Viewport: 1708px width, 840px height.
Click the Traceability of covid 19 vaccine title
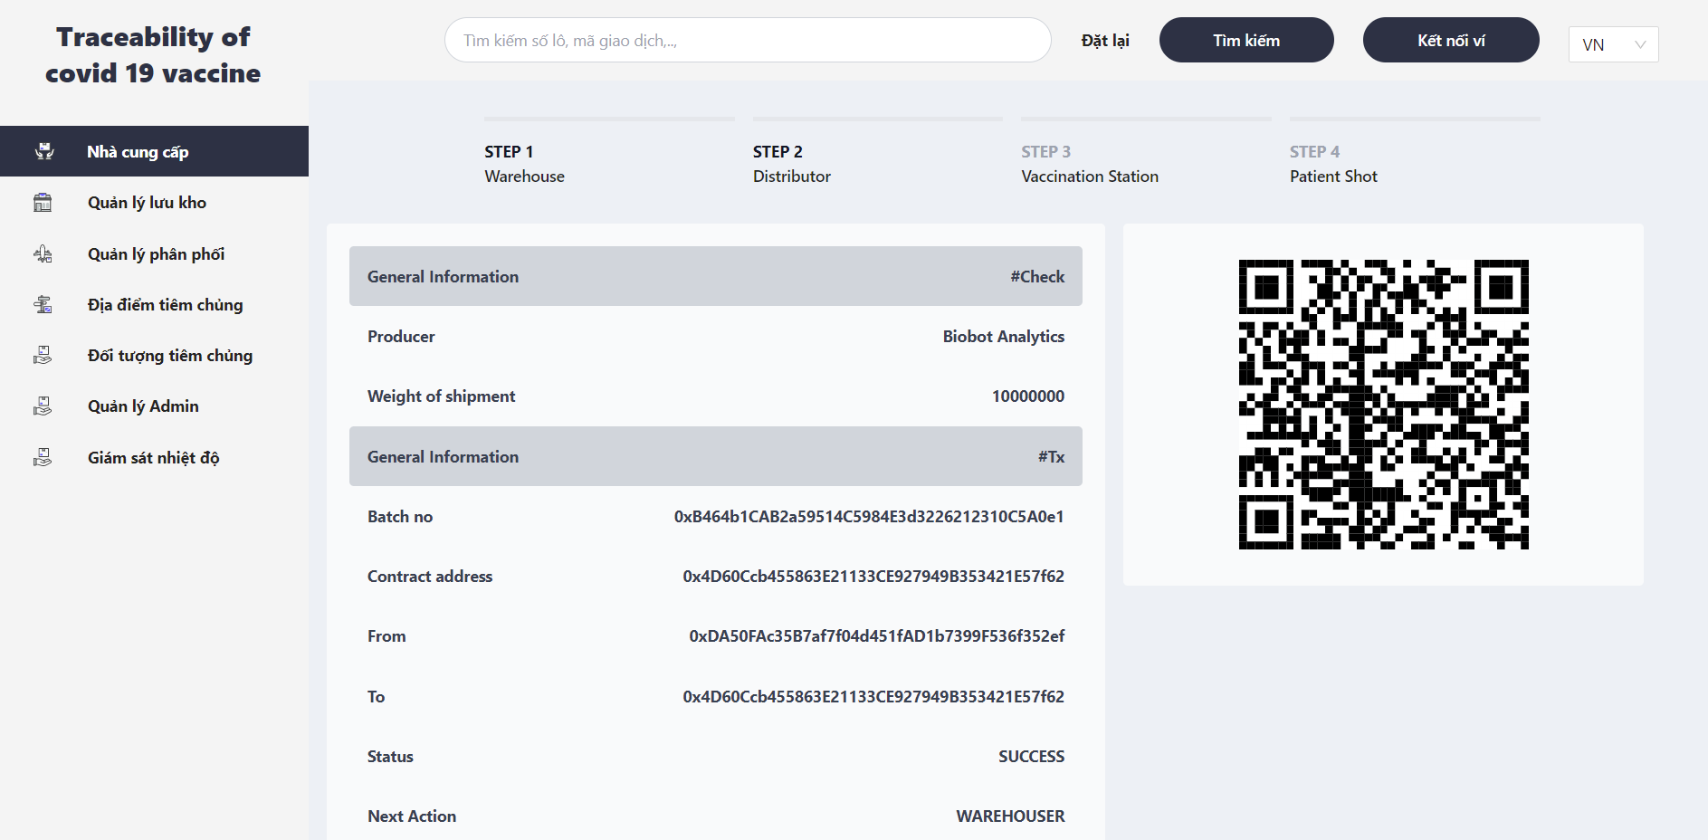click(153, 54)
